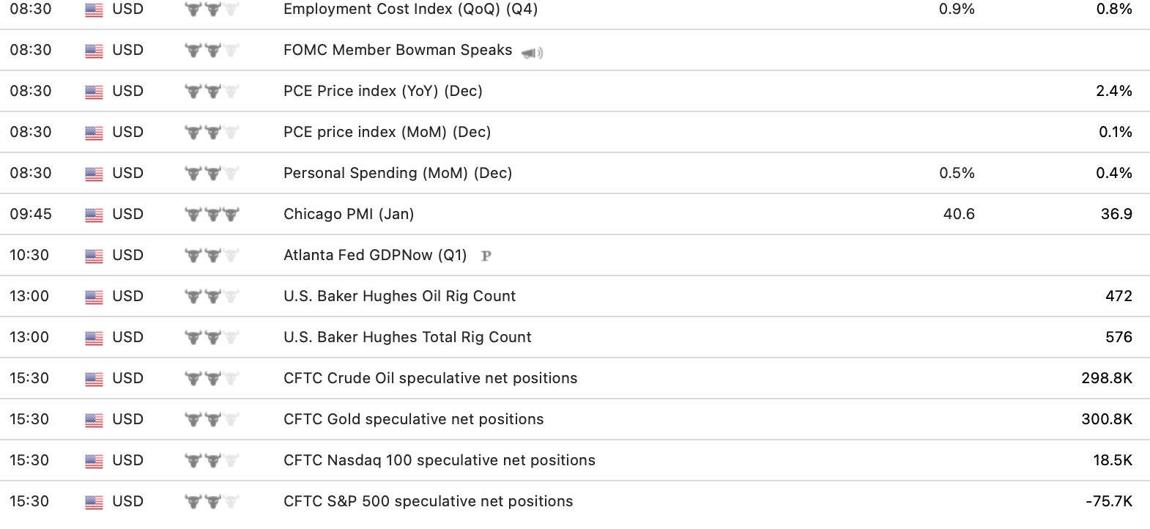Open CFTC Crude Oil speculative net positions
This screenshot has width=1150, height=529.
[x=430, y=378]
